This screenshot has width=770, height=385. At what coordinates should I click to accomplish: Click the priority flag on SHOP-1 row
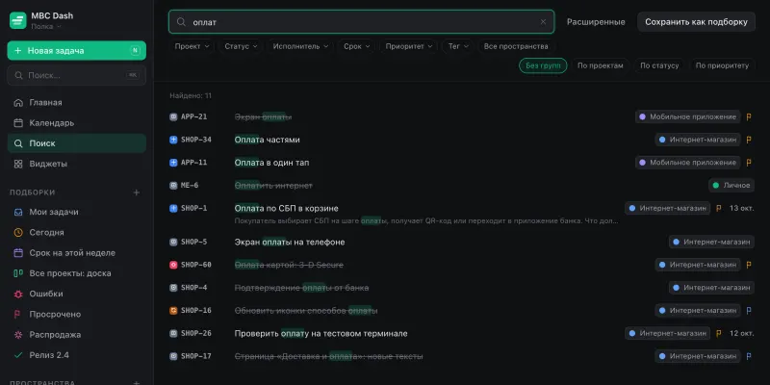[719, 208]
